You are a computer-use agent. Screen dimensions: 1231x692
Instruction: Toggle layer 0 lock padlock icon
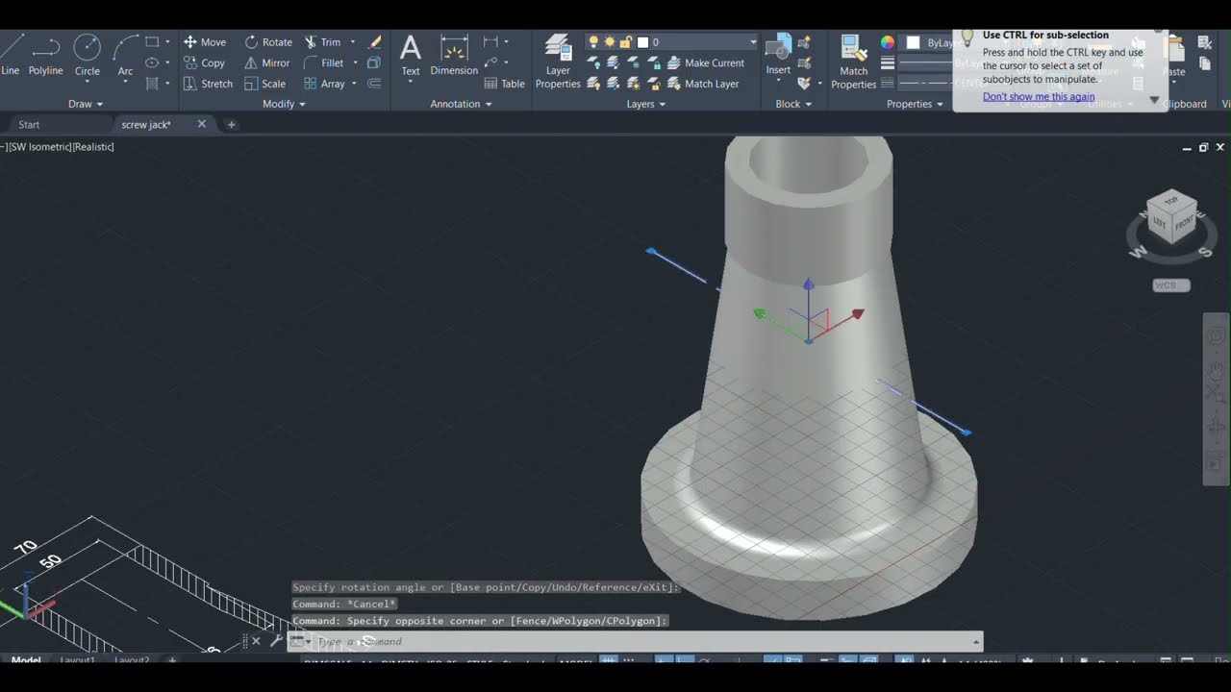point(625,42)
